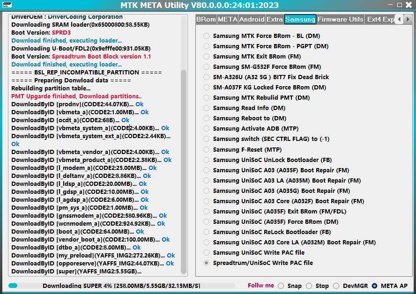The image size is (416, 294).
Task: Switch to the Android tab
Action: [252, 19]
